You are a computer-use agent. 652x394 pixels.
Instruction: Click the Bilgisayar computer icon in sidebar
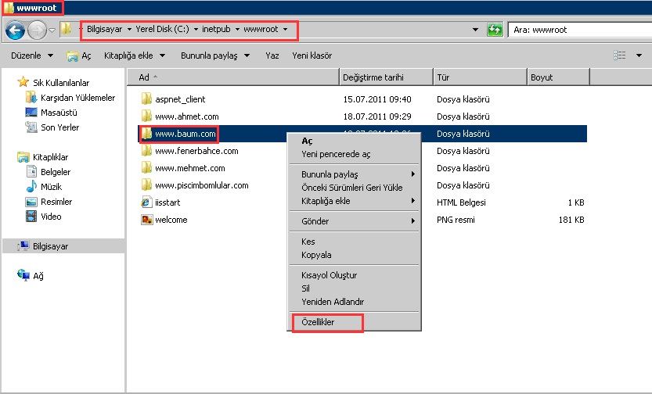point(23,245)
